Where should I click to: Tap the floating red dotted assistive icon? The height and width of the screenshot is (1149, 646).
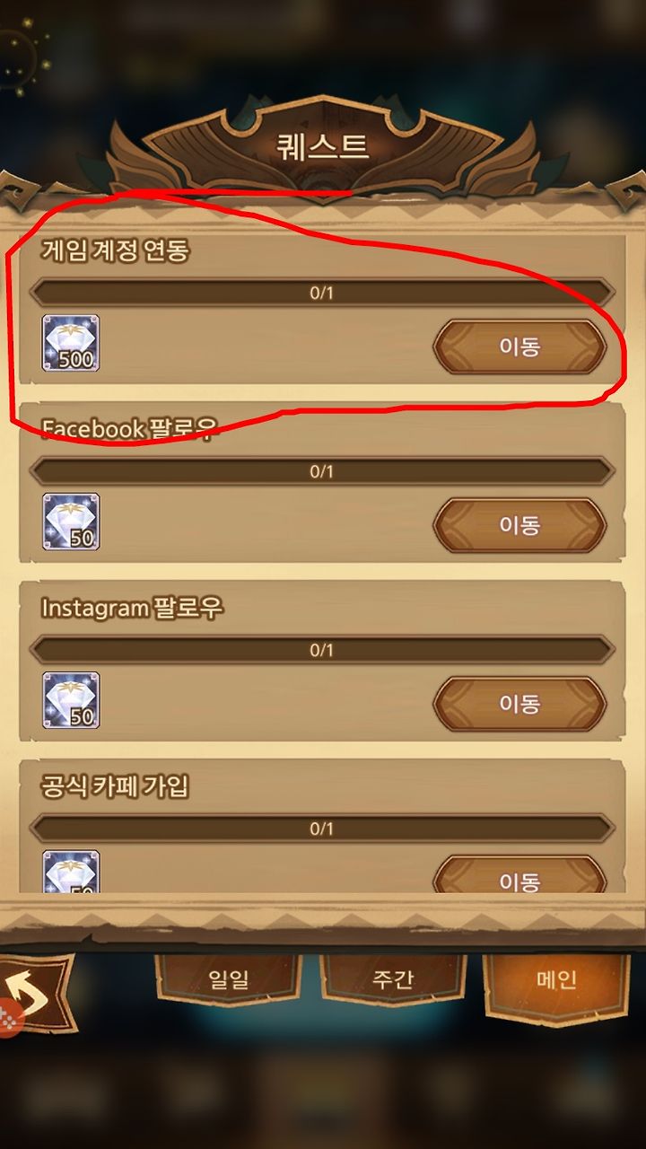click(7, 1018)
